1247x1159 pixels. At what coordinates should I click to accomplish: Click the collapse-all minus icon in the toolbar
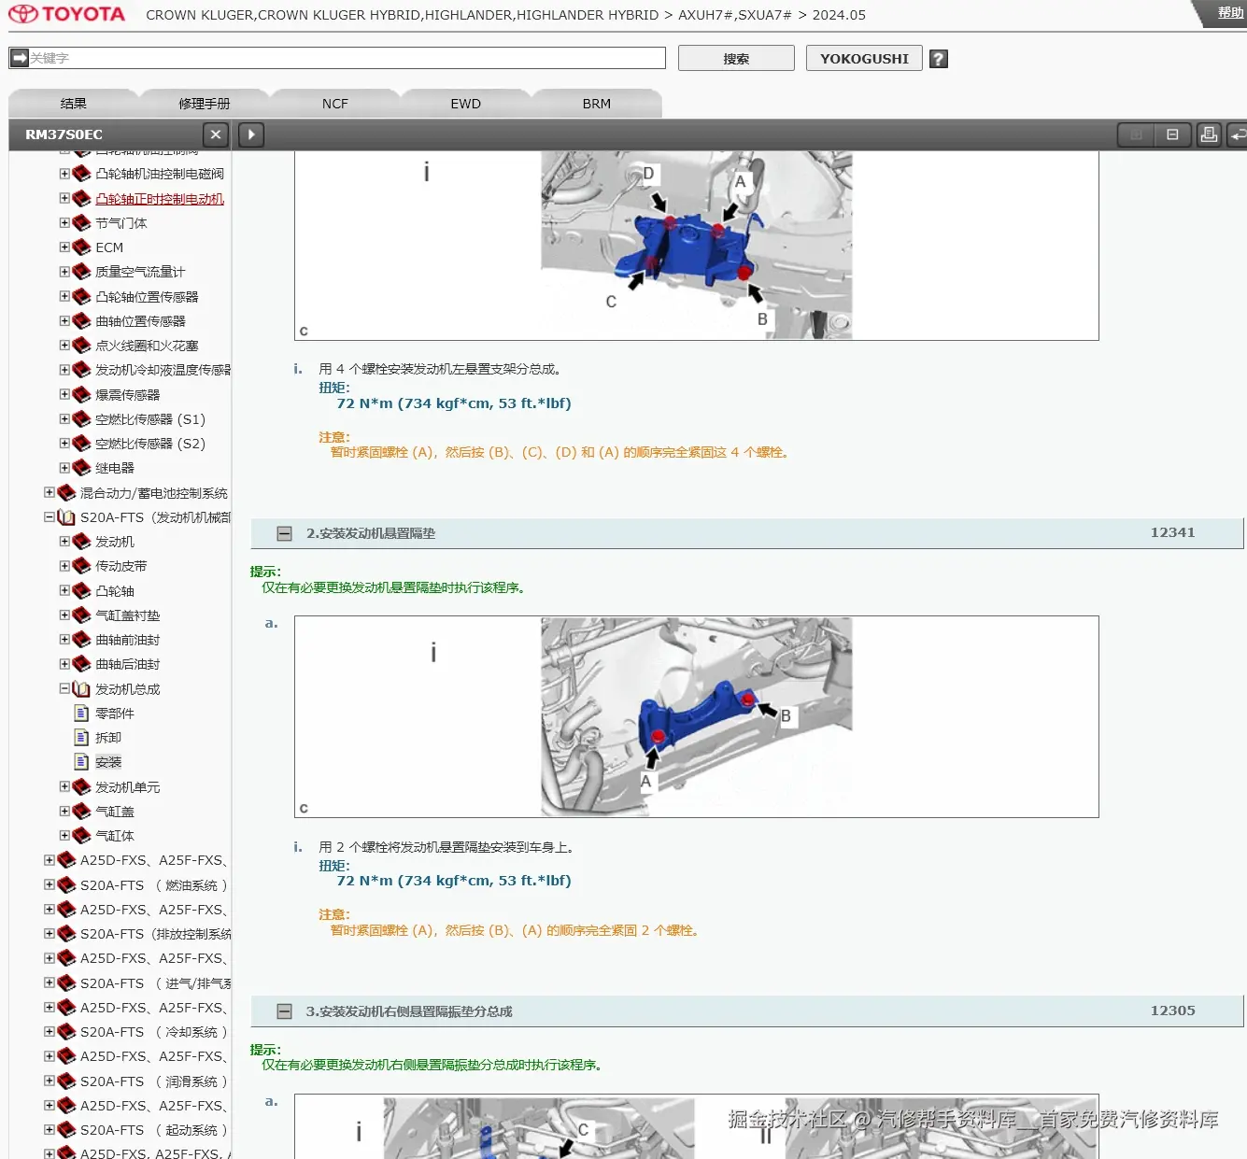(1172, 134)
